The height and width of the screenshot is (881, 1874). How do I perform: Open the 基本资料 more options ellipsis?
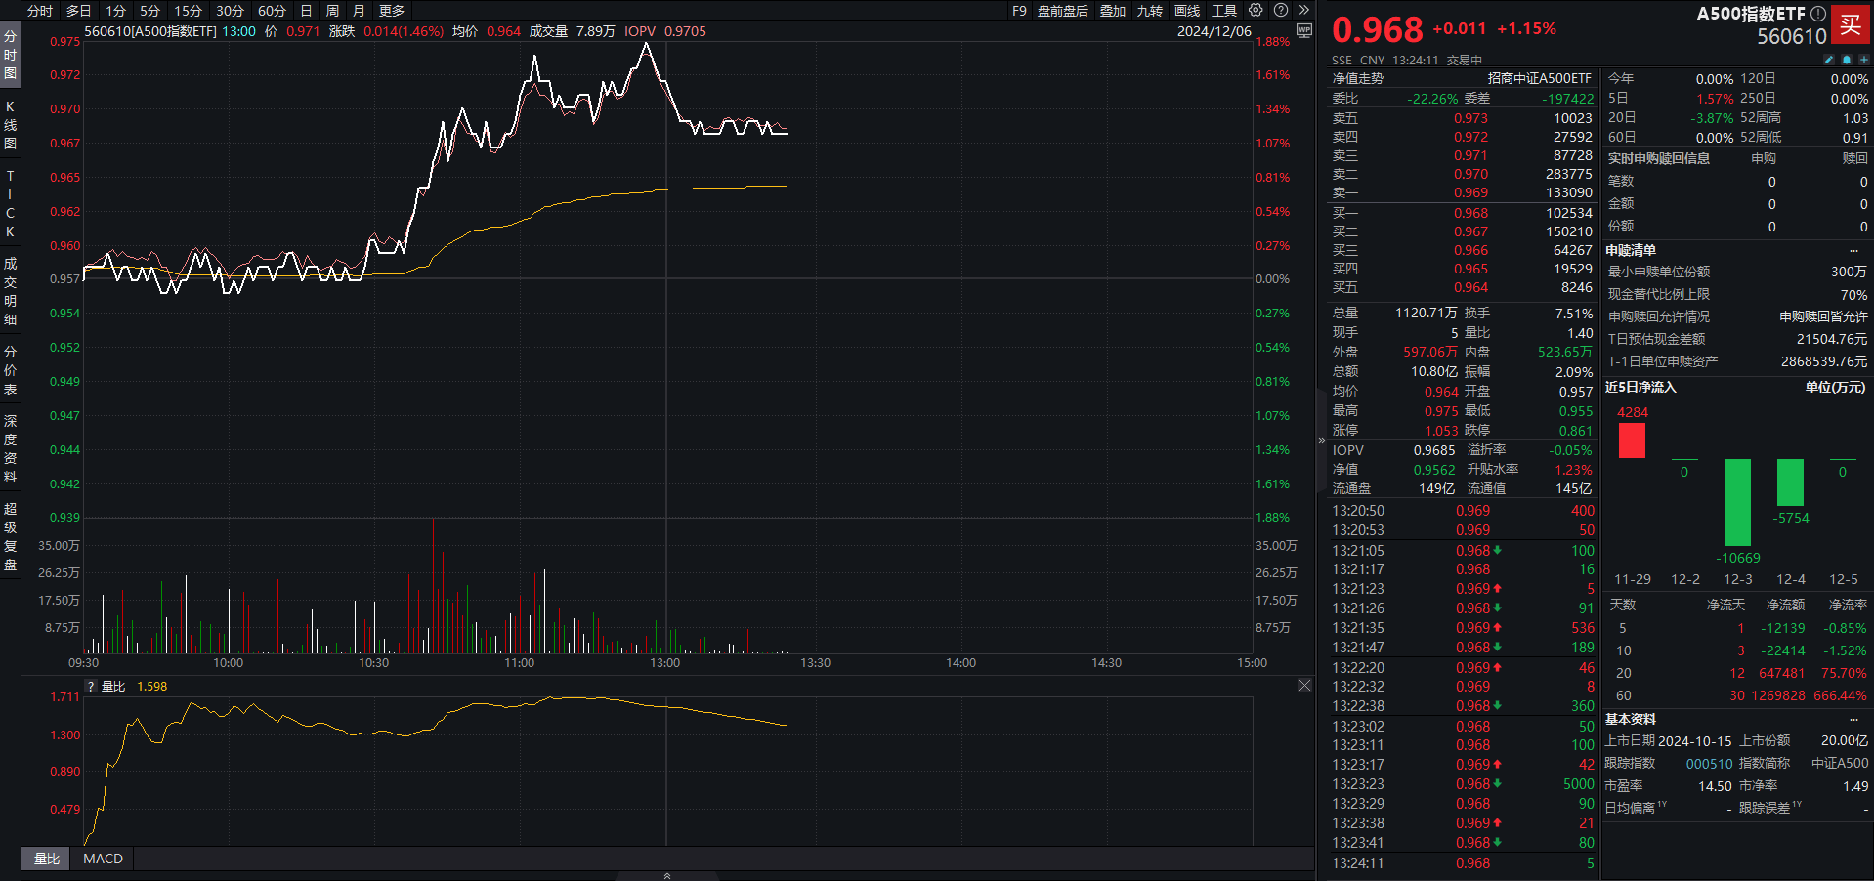click(1853, 719)
